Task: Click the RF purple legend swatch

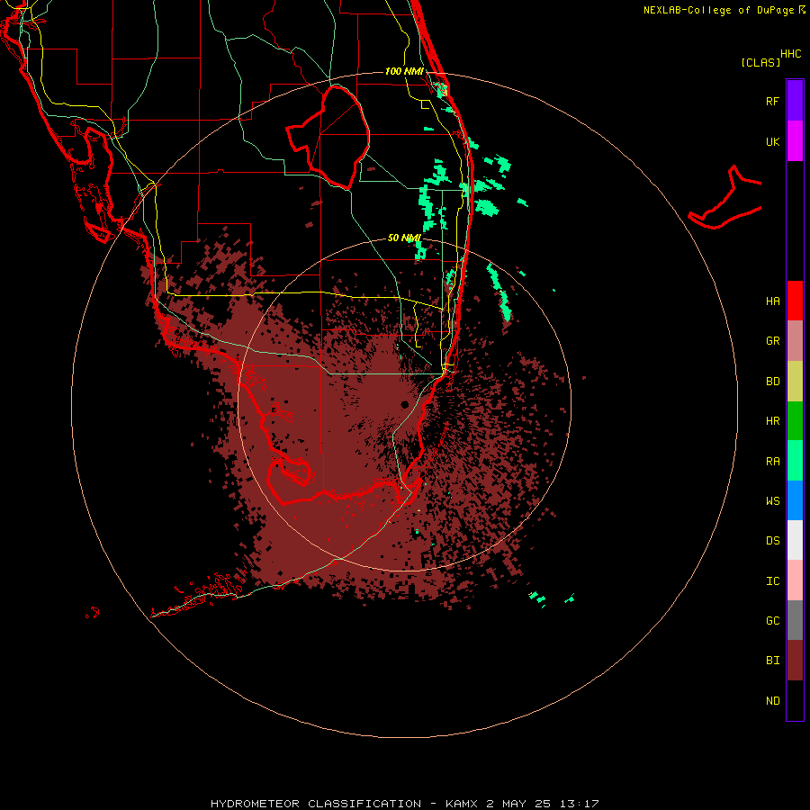Action: click(795, 100)
